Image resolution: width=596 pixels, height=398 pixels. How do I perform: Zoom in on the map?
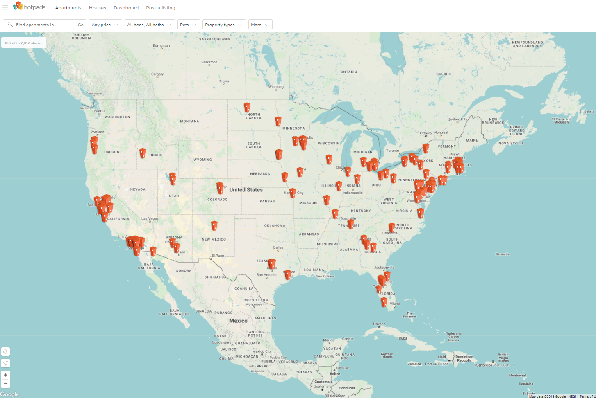(5, 375)
